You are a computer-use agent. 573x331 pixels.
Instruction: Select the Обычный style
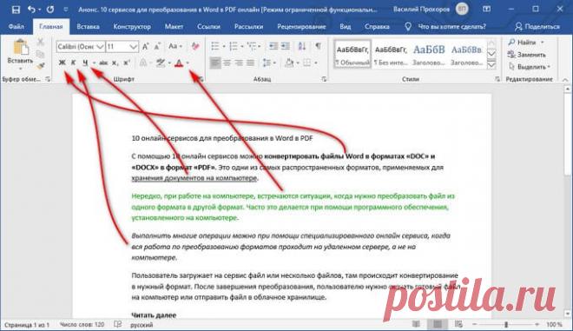click(352, 54)
